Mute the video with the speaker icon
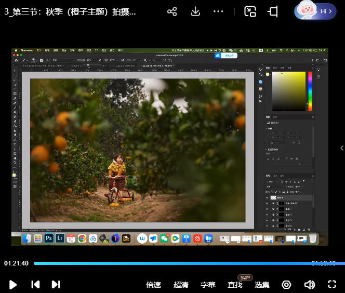The image size is (345, 293). [309, 284]
